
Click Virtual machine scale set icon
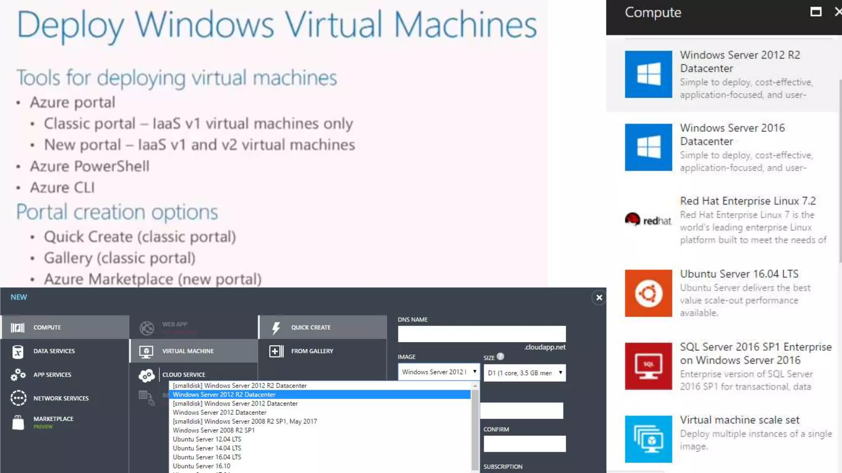648,439
